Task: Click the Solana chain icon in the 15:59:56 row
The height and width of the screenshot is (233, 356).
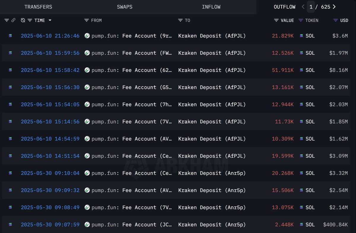Action: [11, 53]
